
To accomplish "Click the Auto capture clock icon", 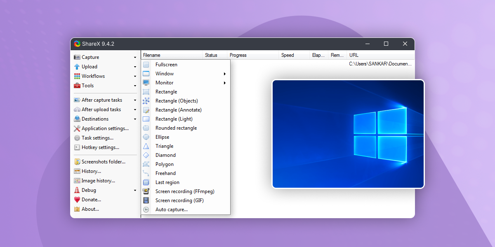I will [x=146, y=210].
